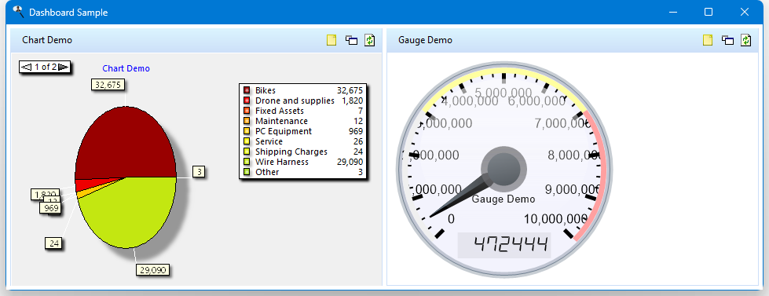Select the 'PC Equipment' legend text
769x296 pixels.
click(284, 131)
